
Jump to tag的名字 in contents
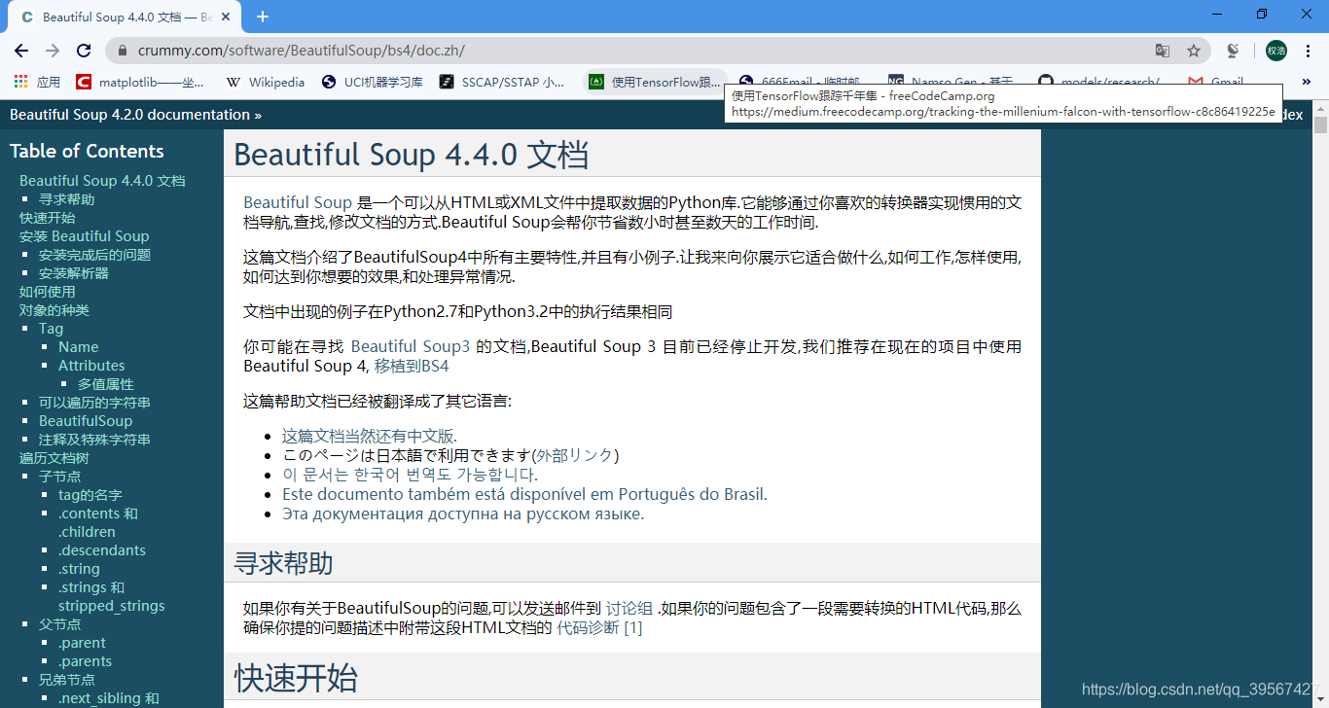90,495
